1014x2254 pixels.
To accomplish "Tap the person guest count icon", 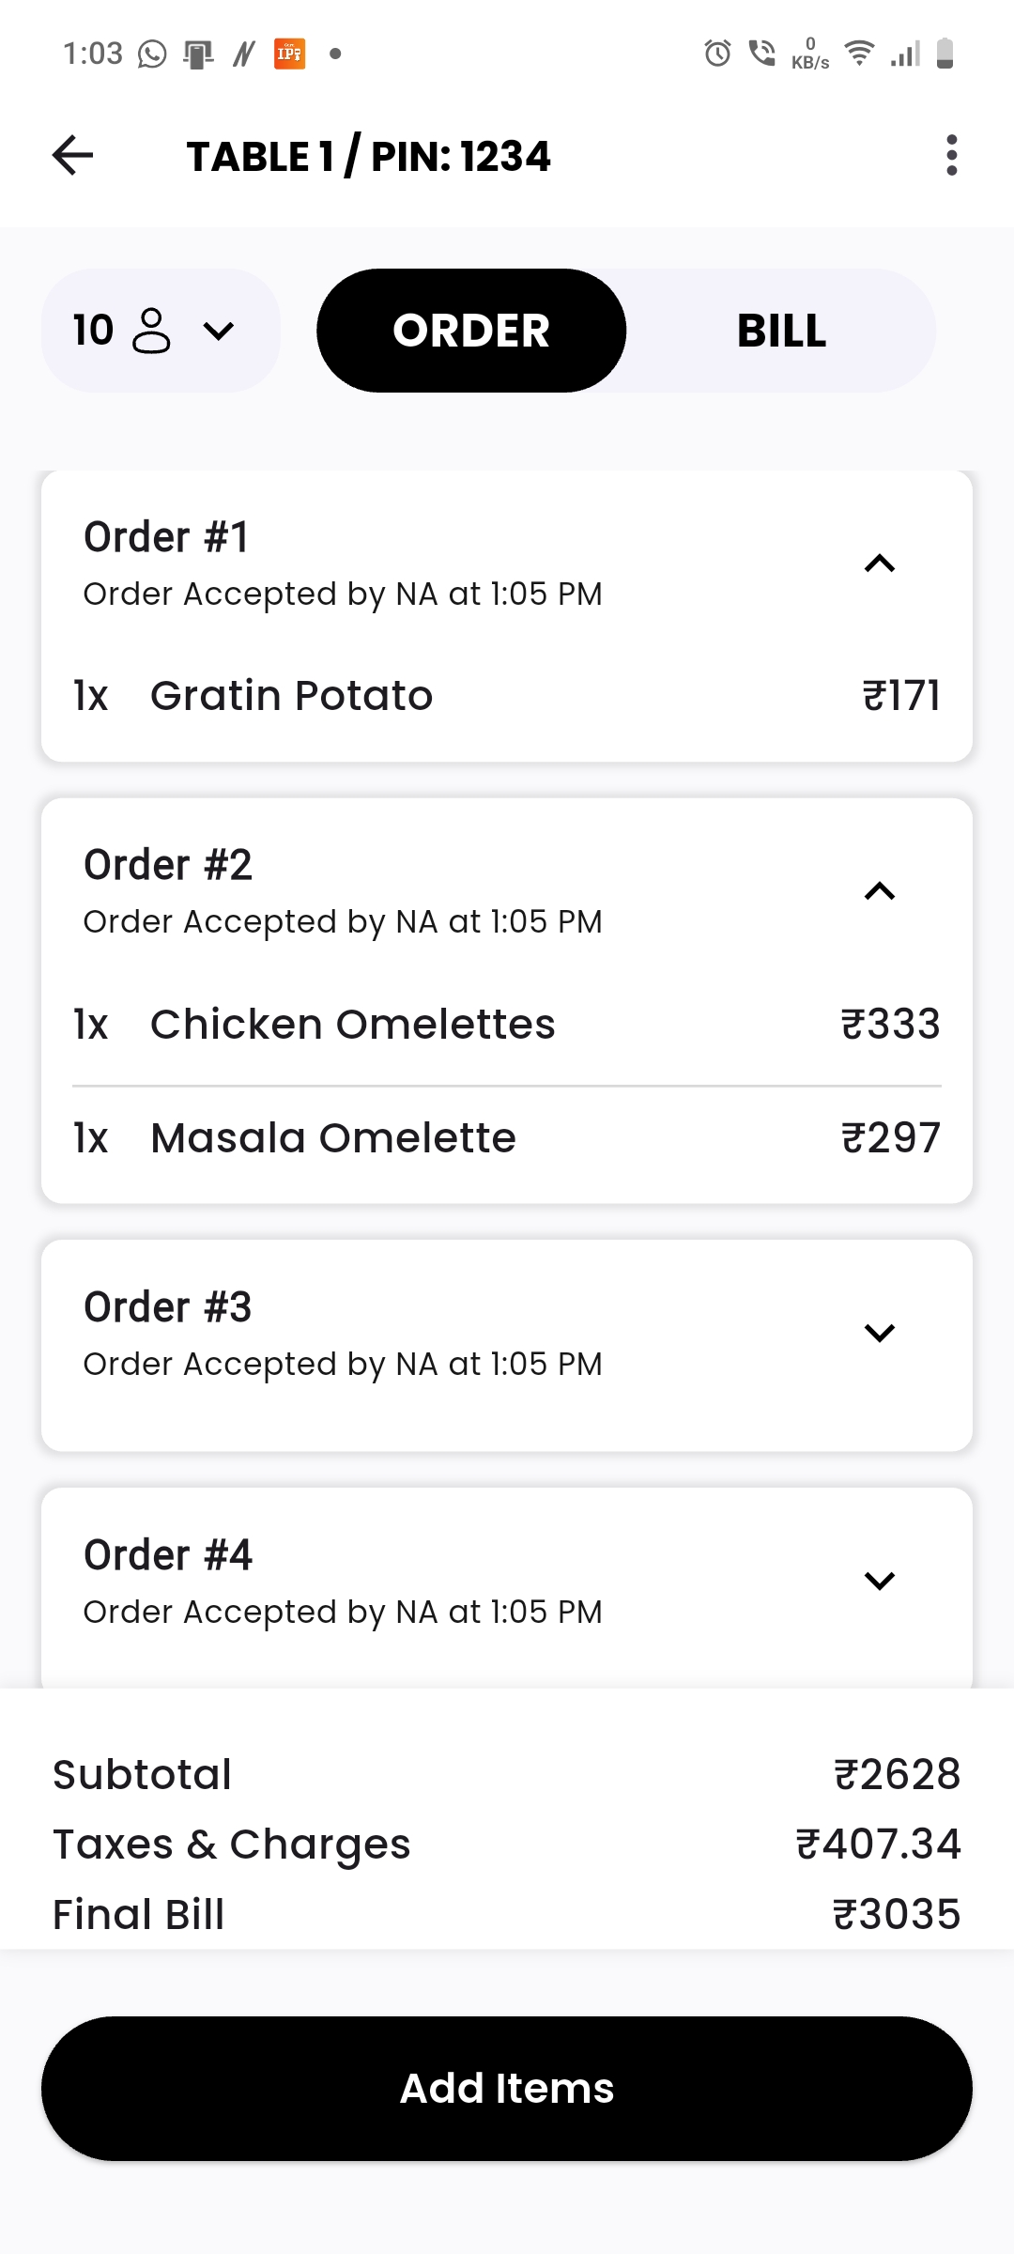I will 152,331.
